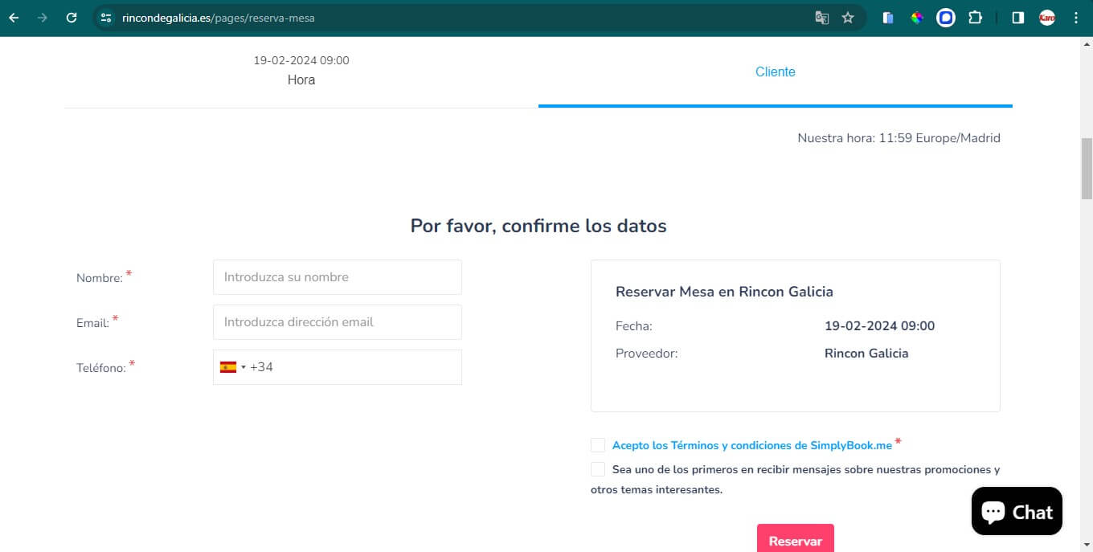
Task: Open the Términos y condiciones link
Action: [751, 445]
